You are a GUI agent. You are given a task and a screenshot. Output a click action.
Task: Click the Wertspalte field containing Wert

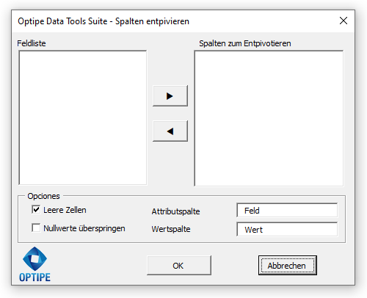[x=287, y=229]
